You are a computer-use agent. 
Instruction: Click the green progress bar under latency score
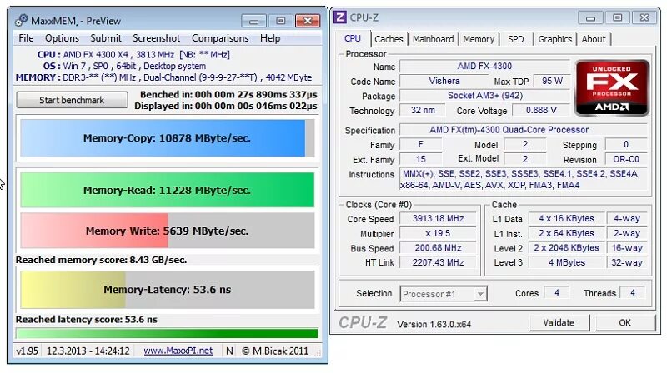tap(167, 333)
